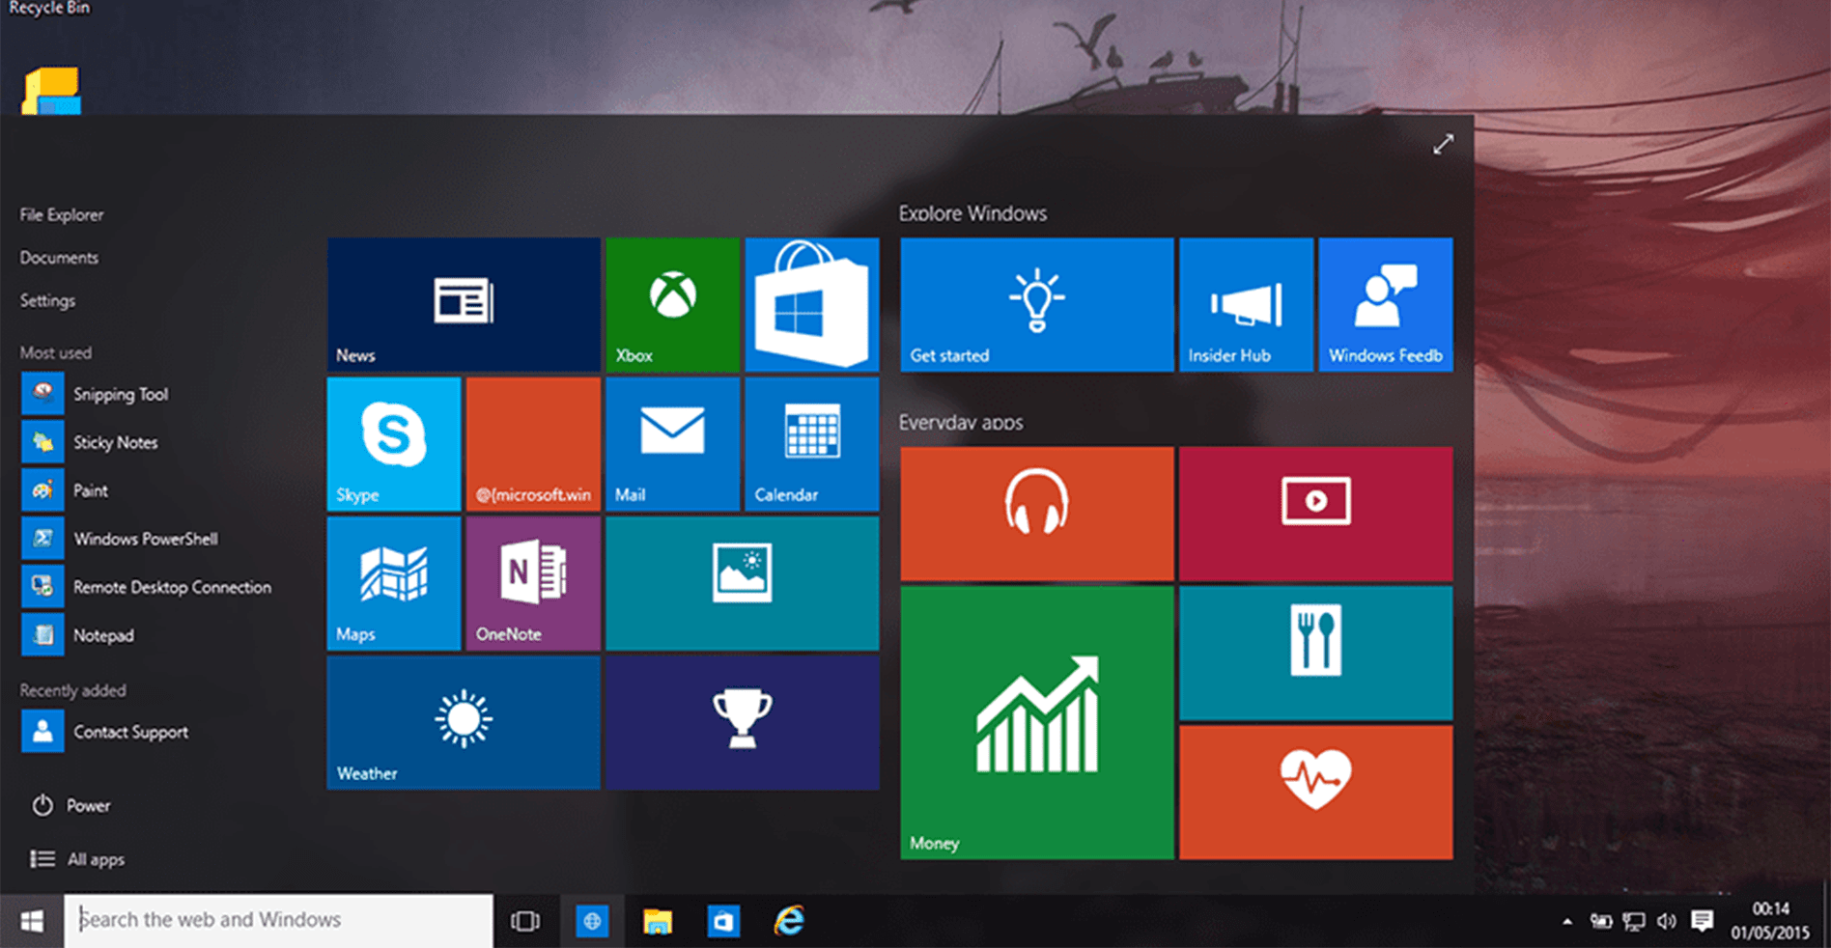Image resolution: width=1831 pixels, height=948 pixels.
Task: Select Windows PowerShell text label
Action: pos(146,539)
